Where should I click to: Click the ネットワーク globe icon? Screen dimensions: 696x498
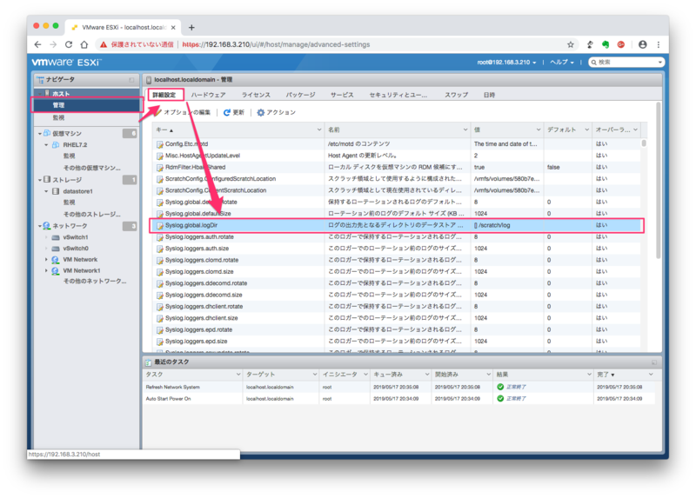point(47,226)
